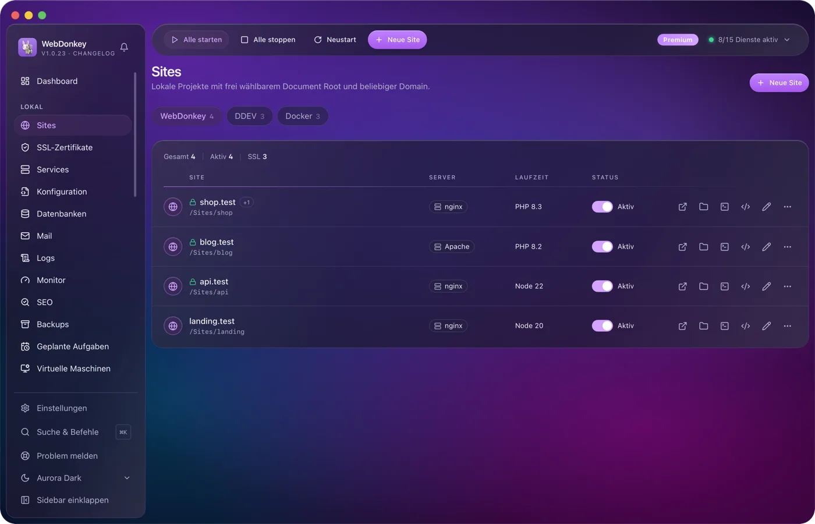Viewport: 815px width, 524px height.
Task: Edit shop.test with the pencil icon
Action: pos(766,207)
